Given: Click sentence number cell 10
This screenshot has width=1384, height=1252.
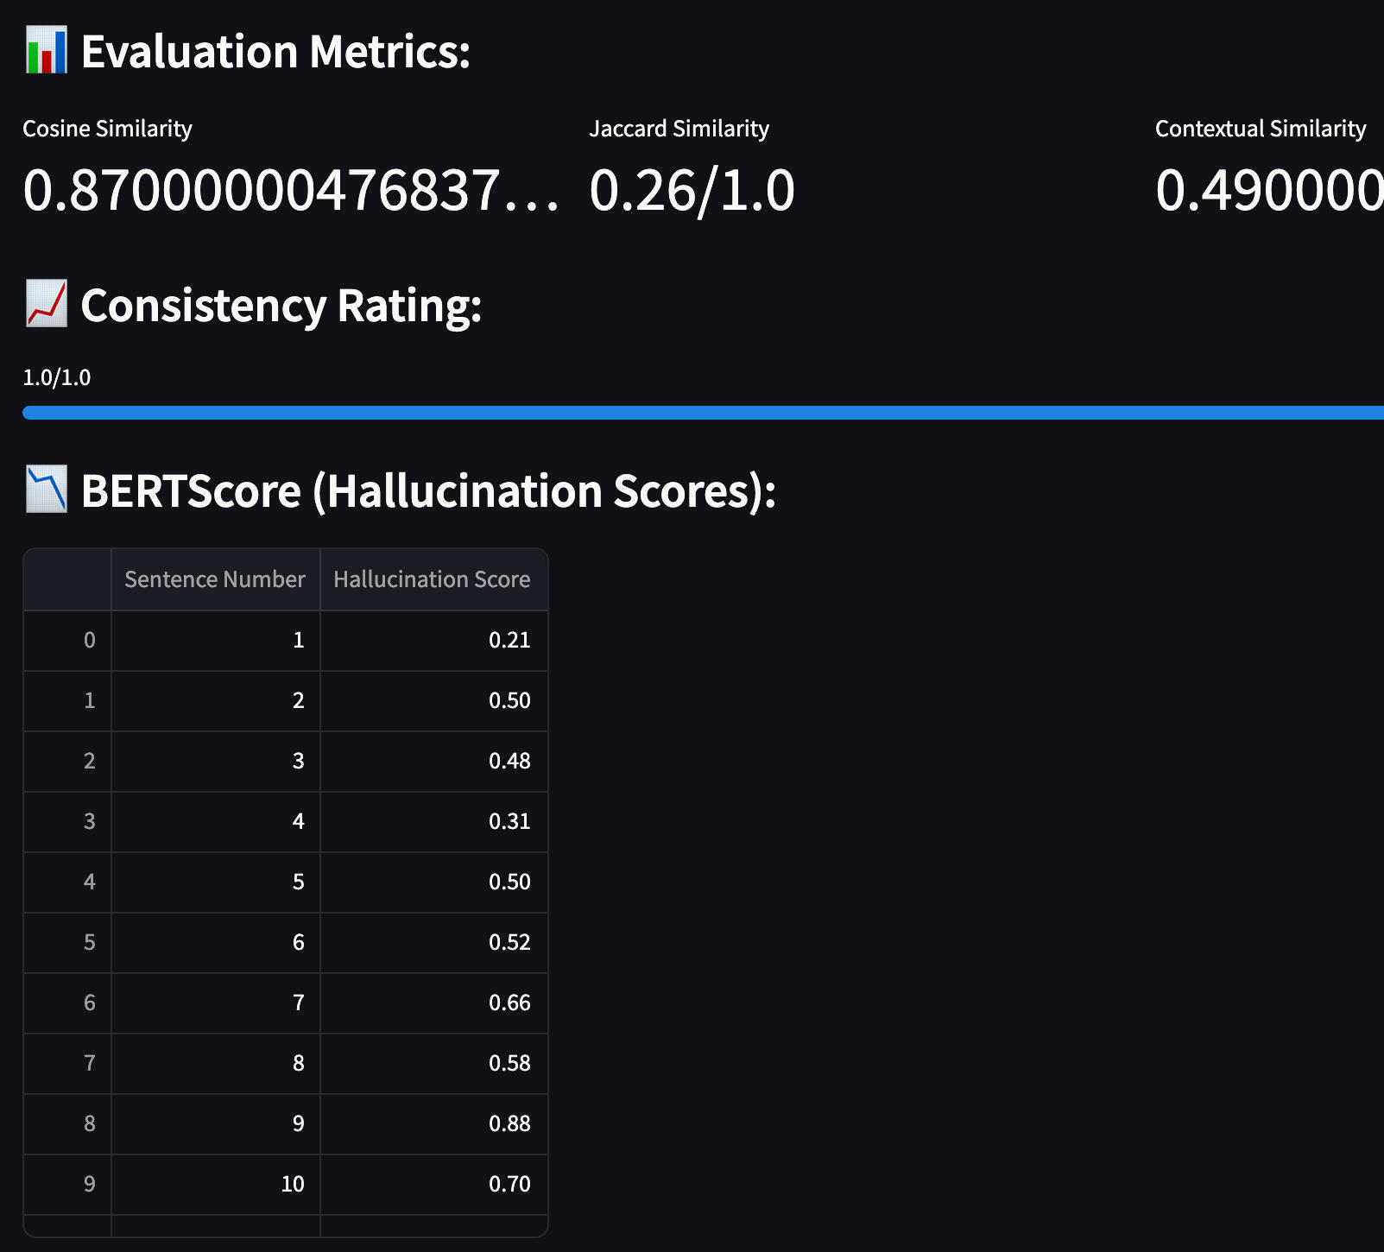Looking at the screenshot, I should (293, 1184).
